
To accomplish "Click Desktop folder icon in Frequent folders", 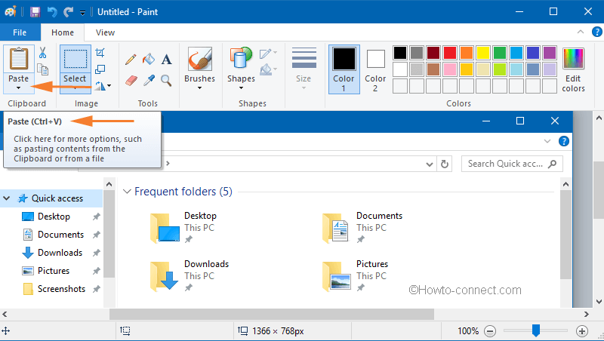I will click(x=165, y=229).
